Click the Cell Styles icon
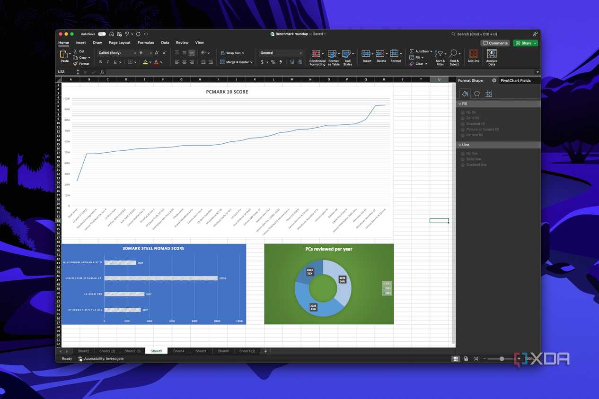599x399 pixels. click(x=347, y=54)
